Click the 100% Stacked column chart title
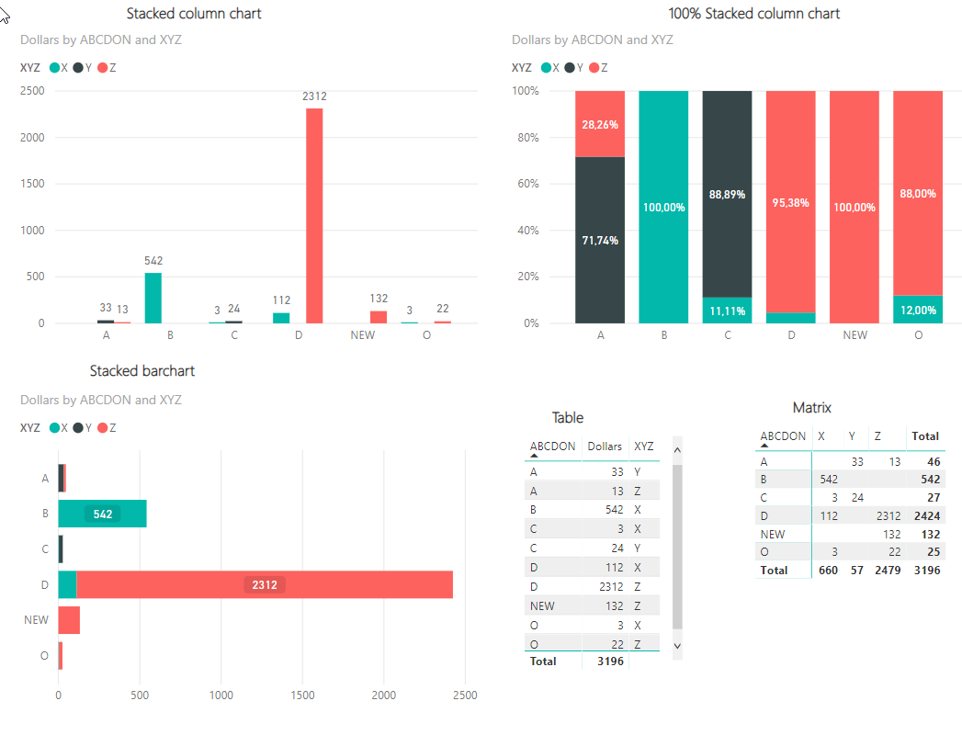 click(x=754, y=14)
